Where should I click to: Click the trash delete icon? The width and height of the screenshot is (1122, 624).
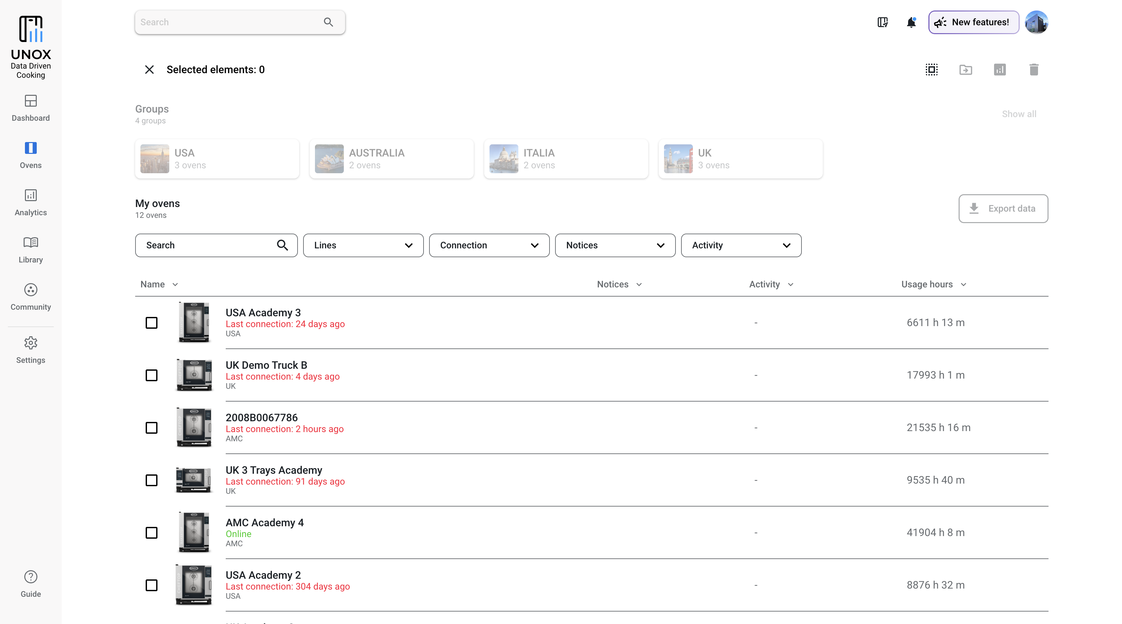(1033, 70)
